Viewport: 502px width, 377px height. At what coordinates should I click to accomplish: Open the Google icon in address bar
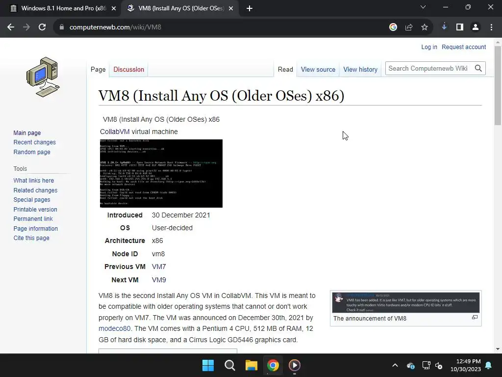393,27
